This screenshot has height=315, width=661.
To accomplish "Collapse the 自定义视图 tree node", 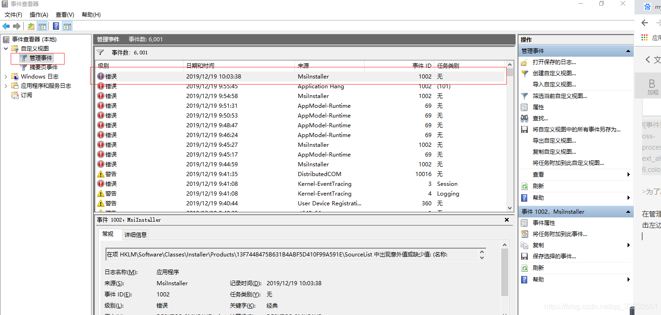I will (6, 48).
